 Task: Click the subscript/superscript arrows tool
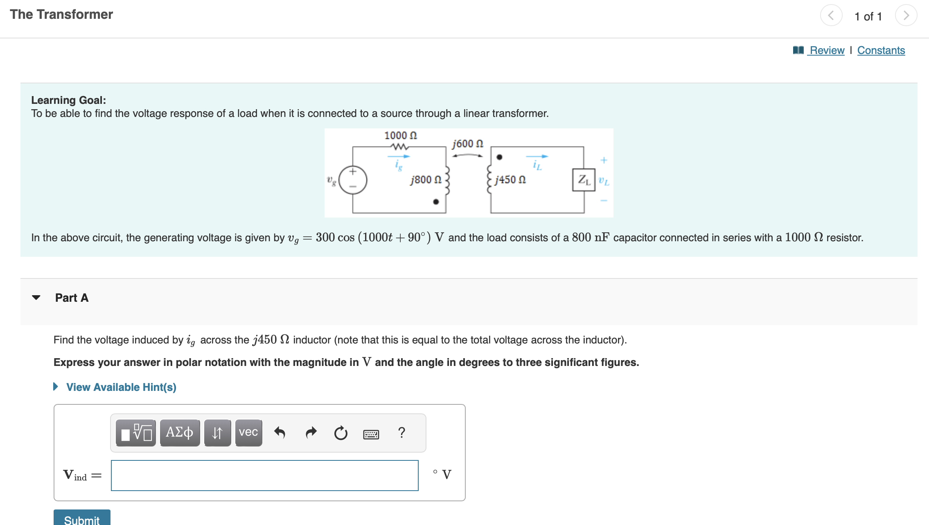click(x=217, y=433)
